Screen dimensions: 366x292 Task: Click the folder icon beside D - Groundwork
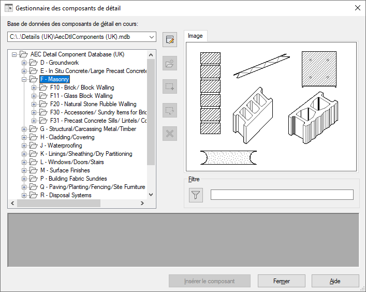pos(34,63)
